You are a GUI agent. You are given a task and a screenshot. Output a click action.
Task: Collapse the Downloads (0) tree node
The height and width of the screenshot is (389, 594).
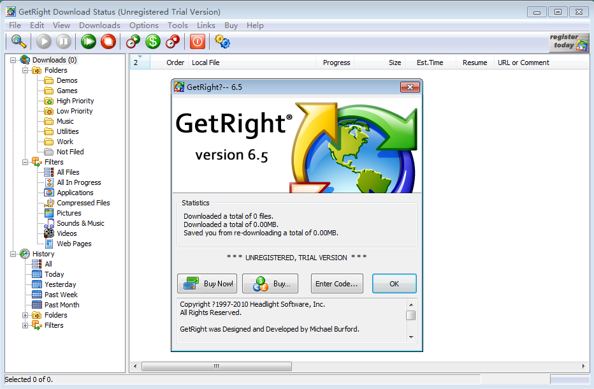[13, 61]
